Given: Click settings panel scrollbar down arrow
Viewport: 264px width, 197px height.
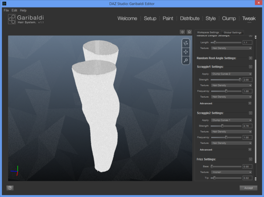Looking at the screenshot, I should [256, 179].
